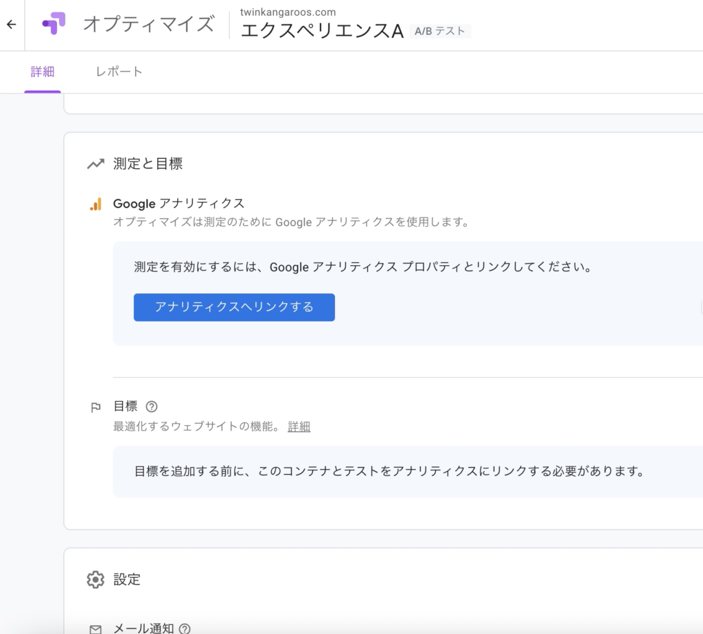This screenshot has width=703, height=634.
Task: Click the オプティマイズ product name
Action: coord(149,24)
